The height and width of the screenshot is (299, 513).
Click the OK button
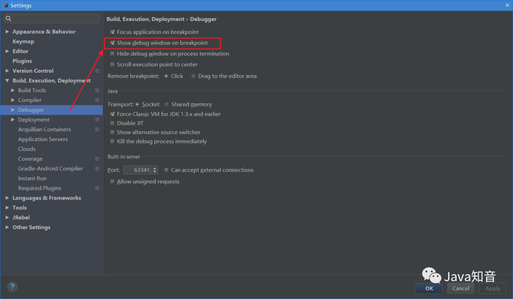pyautogui.click(x=429, y=289)
